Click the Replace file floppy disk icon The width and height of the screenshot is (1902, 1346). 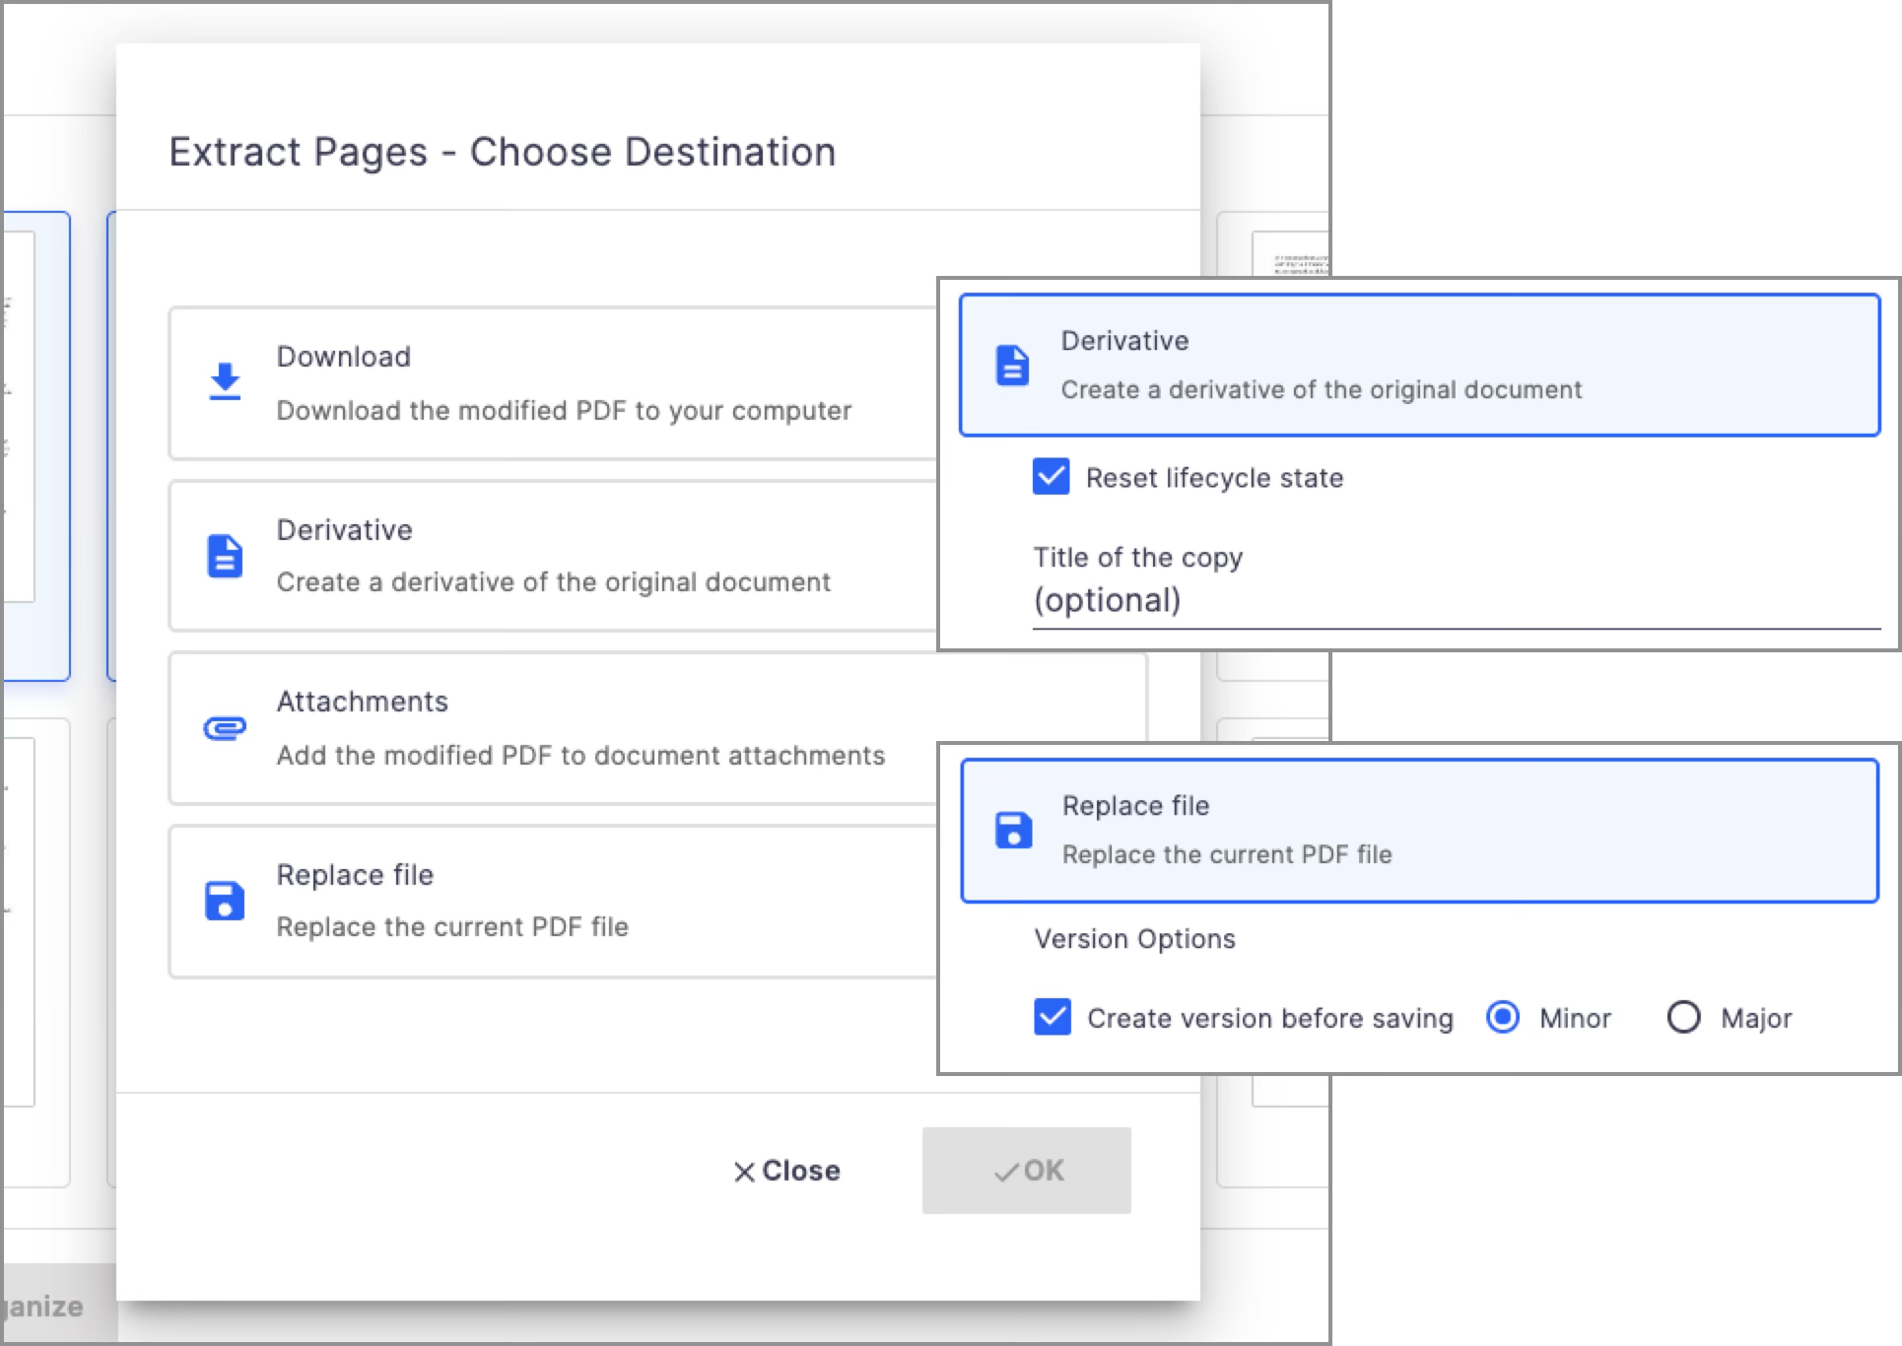(x=225, y=901)
